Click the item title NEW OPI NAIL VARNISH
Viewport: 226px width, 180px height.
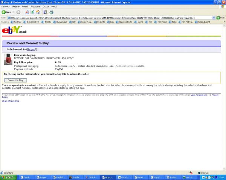(44, 58)
